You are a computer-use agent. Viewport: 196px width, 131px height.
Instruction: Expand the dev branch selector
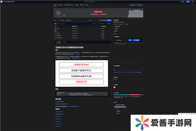click(x=56, y=20)
